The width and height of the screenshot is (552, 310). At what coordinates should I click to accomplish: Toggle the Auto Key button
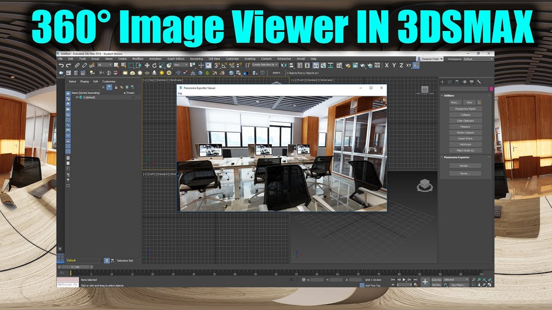click(x=436, y=280)
